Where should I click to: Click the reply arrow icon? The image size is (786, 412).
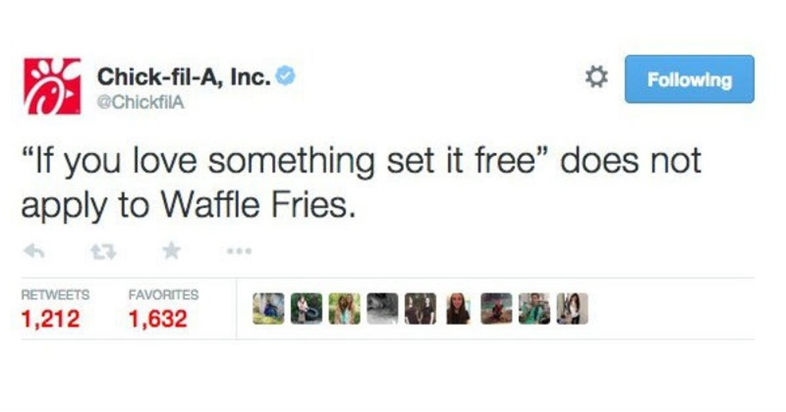(x=32, y=251)
